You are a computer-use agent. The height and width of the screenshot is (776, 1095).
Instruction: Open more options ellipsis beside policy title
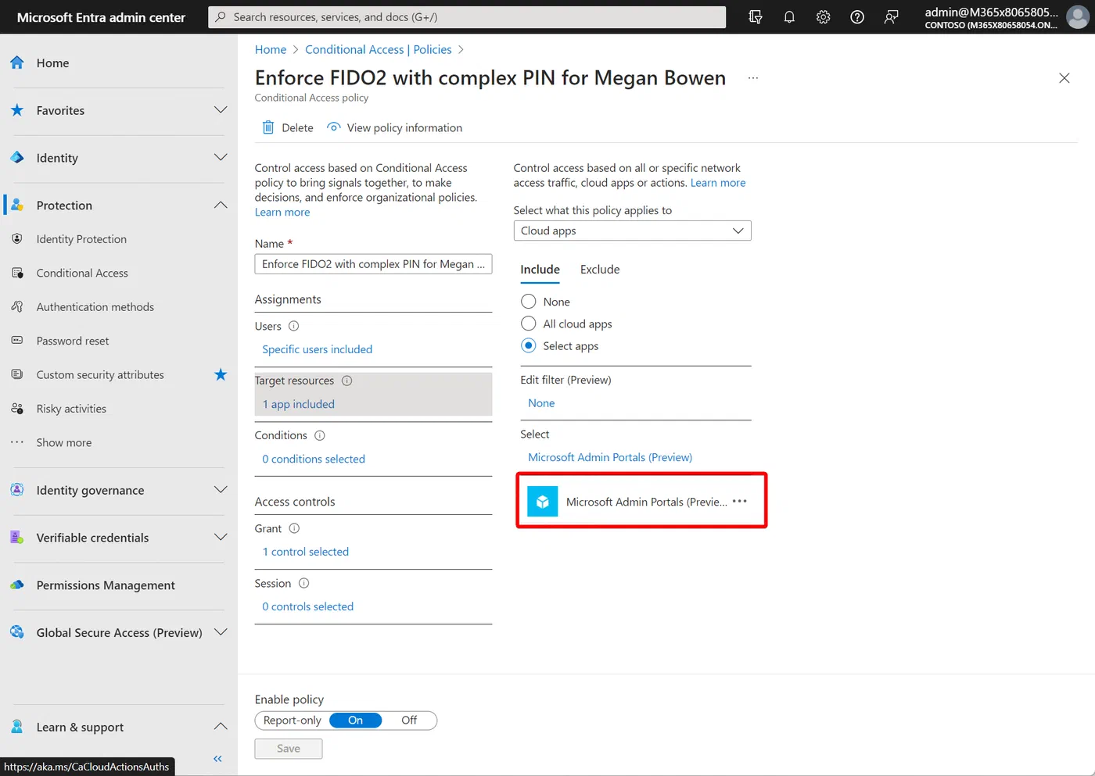pyautogui.click(x=753, y=78)
